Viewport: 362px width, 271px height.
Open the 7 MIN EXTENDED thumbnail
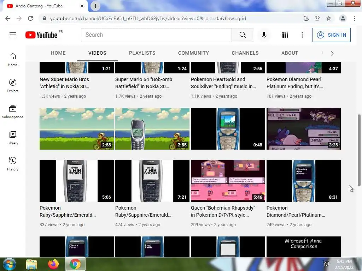coord(152,181)
